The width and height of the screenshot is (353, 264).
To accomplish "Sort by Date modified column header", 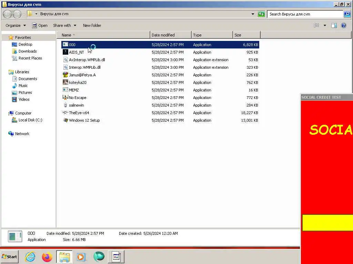I will point(171,35).
